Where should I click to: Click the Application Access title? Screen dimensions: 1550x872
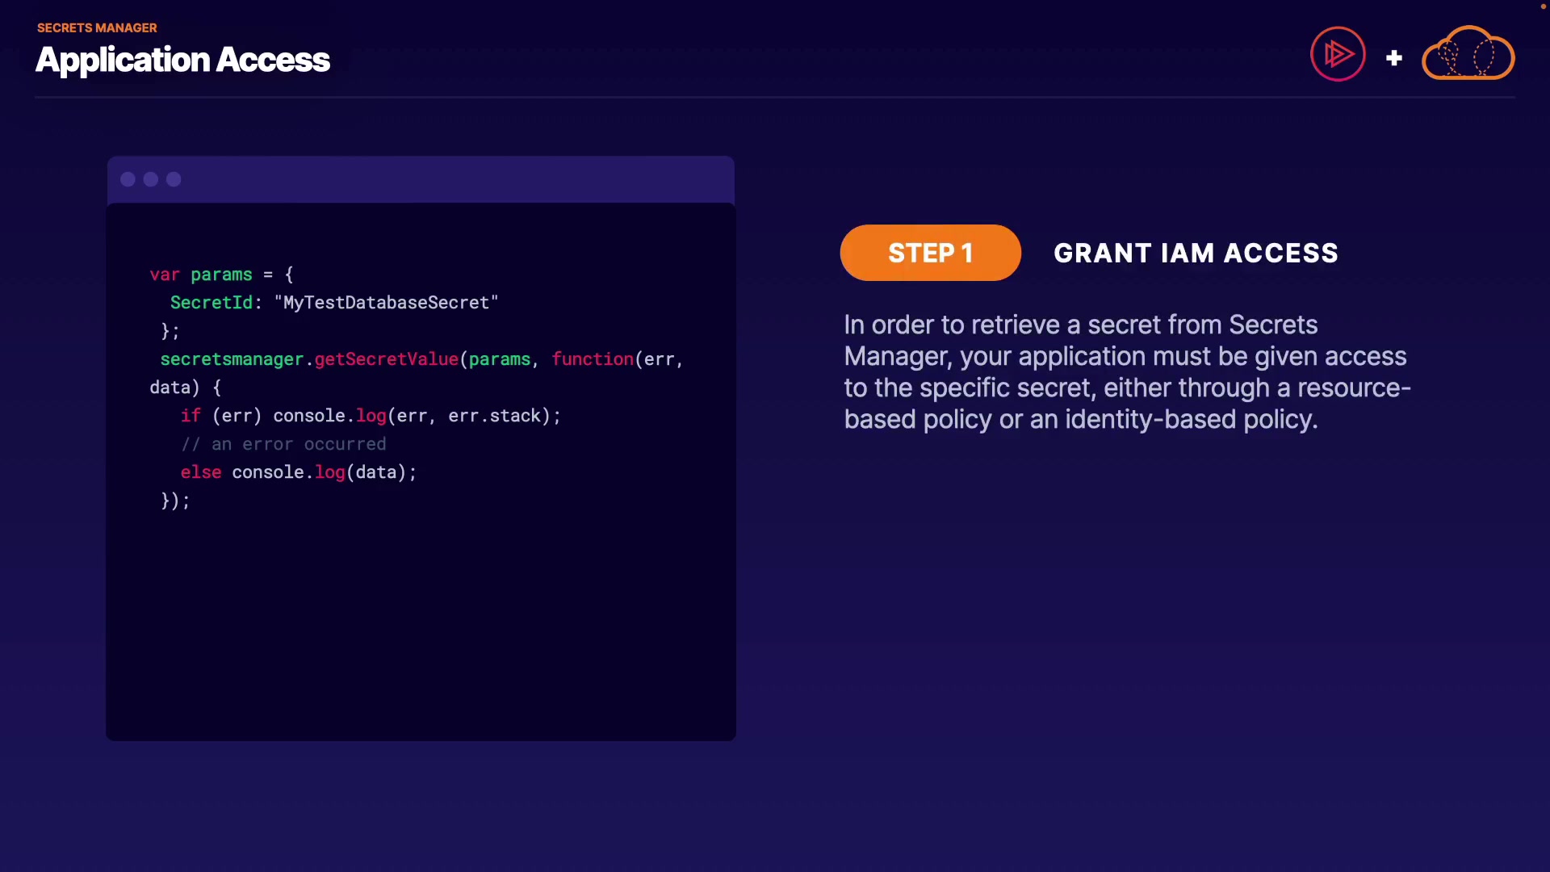click(x=182, y=60)
